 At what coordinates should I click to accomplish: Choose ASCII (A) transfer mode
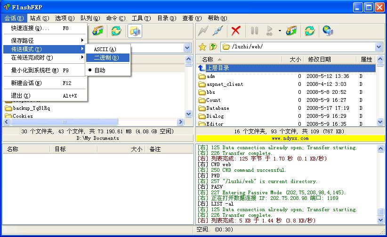coord(105,49)
